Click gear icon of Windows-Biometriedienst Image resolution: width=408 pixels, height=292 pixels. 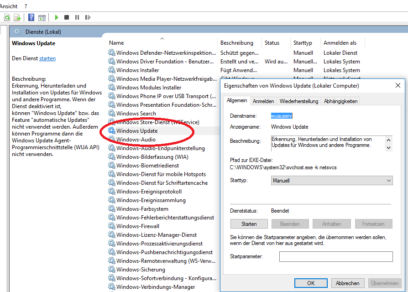pos(112,165)
